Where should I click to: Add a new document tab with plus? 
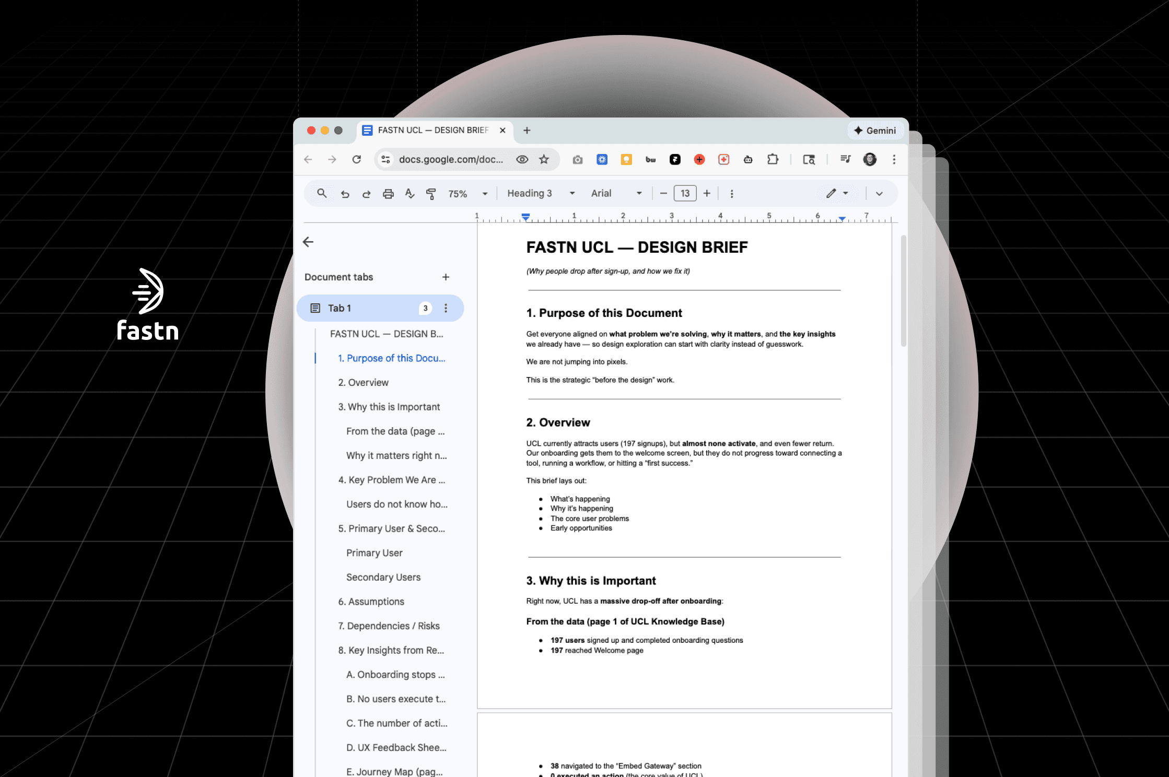(x=446, y=277)
